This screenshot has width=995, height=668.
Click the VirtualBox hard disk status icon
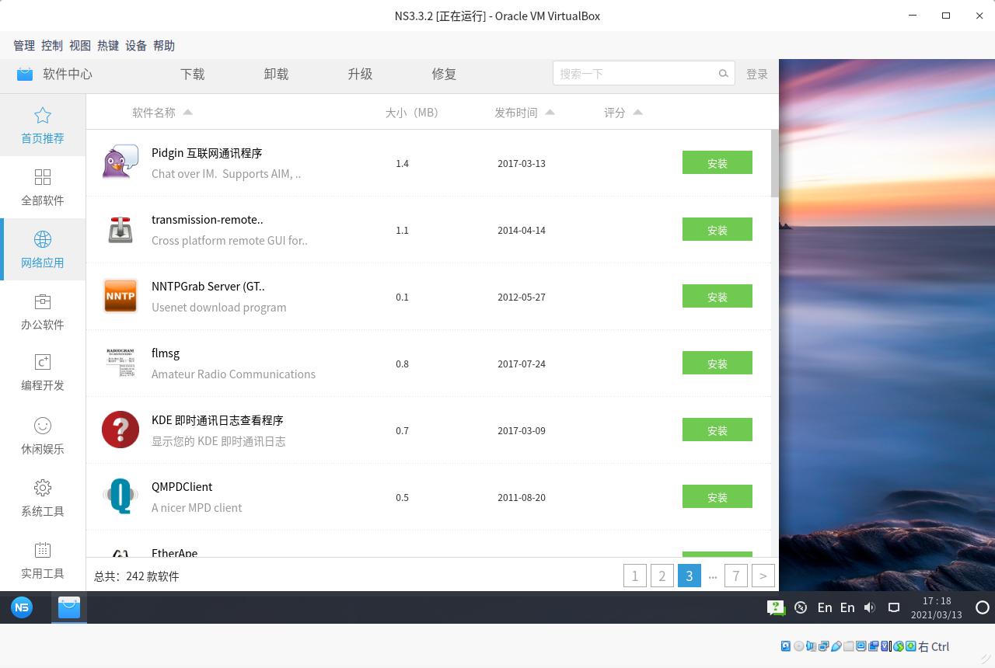(x=786, y=646)
